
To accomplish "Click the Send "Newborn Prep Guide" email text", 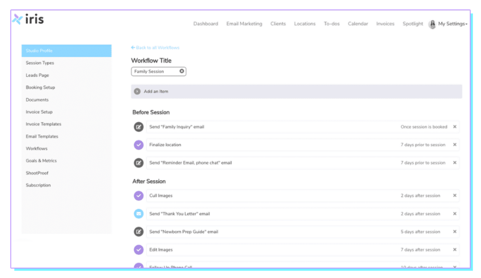I will (184, 232).
